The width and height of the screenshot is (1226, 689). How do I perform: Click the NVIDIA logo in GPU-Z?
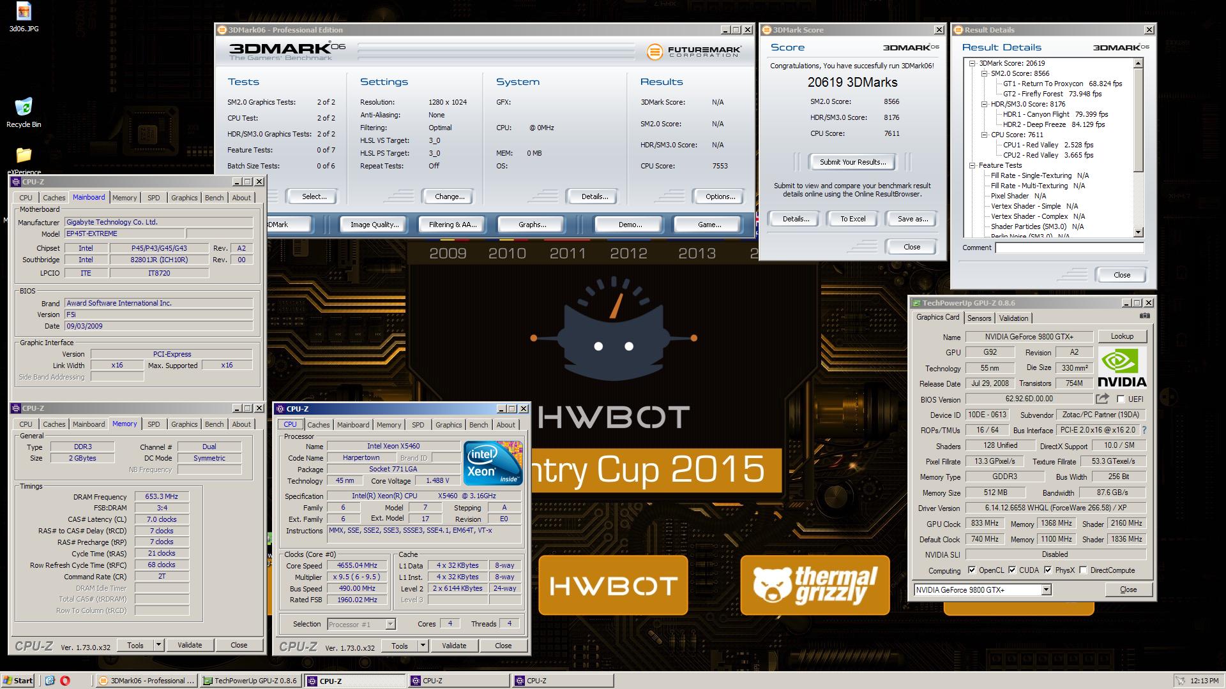pos(1122,368)
